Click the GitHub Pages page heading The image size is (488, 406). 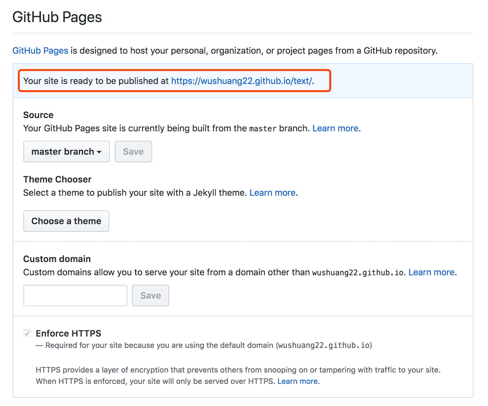pos(57,17)
